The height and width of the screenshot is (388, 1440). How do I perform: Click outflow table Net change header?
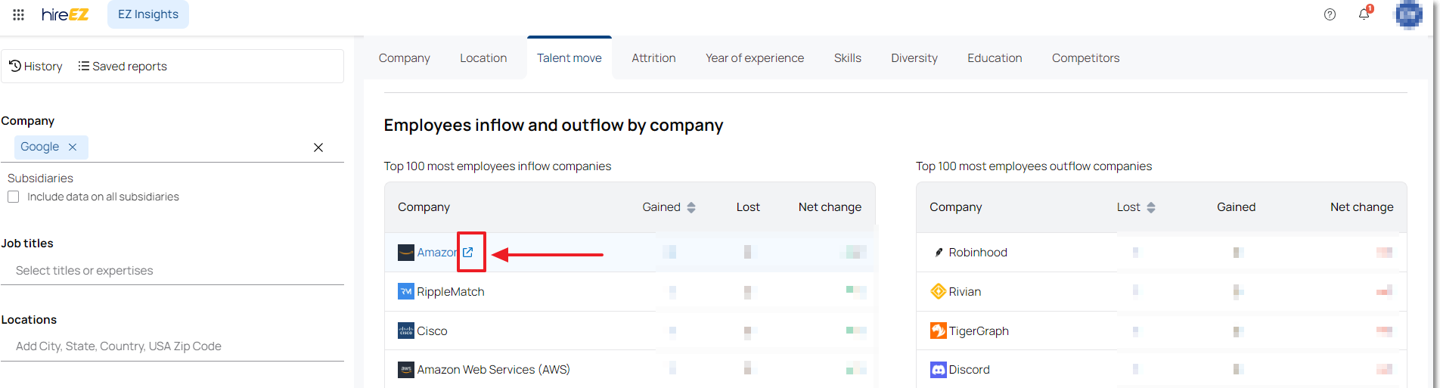point(1361,207)
